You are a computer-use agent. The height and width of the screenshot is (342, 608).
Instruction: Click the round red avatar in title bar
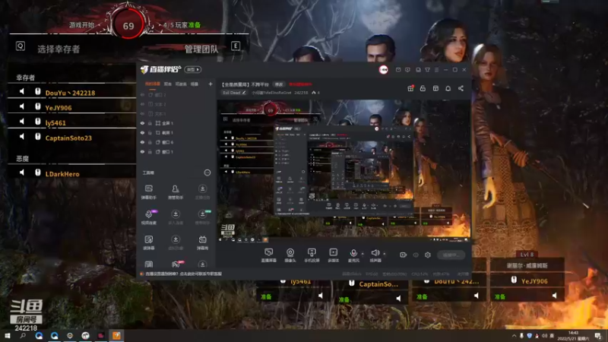383,70
